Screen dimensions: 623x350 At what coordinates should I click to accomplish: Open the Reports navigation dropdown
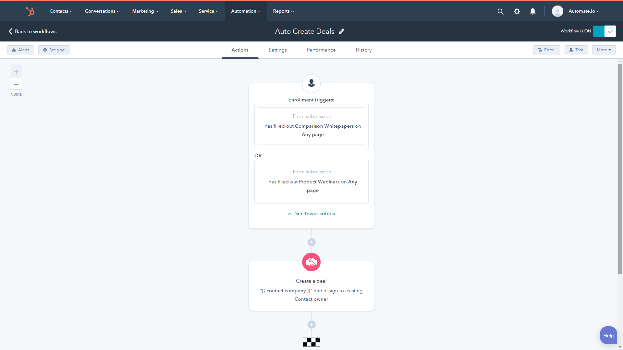pyautogui.click(x=283, y=11)
